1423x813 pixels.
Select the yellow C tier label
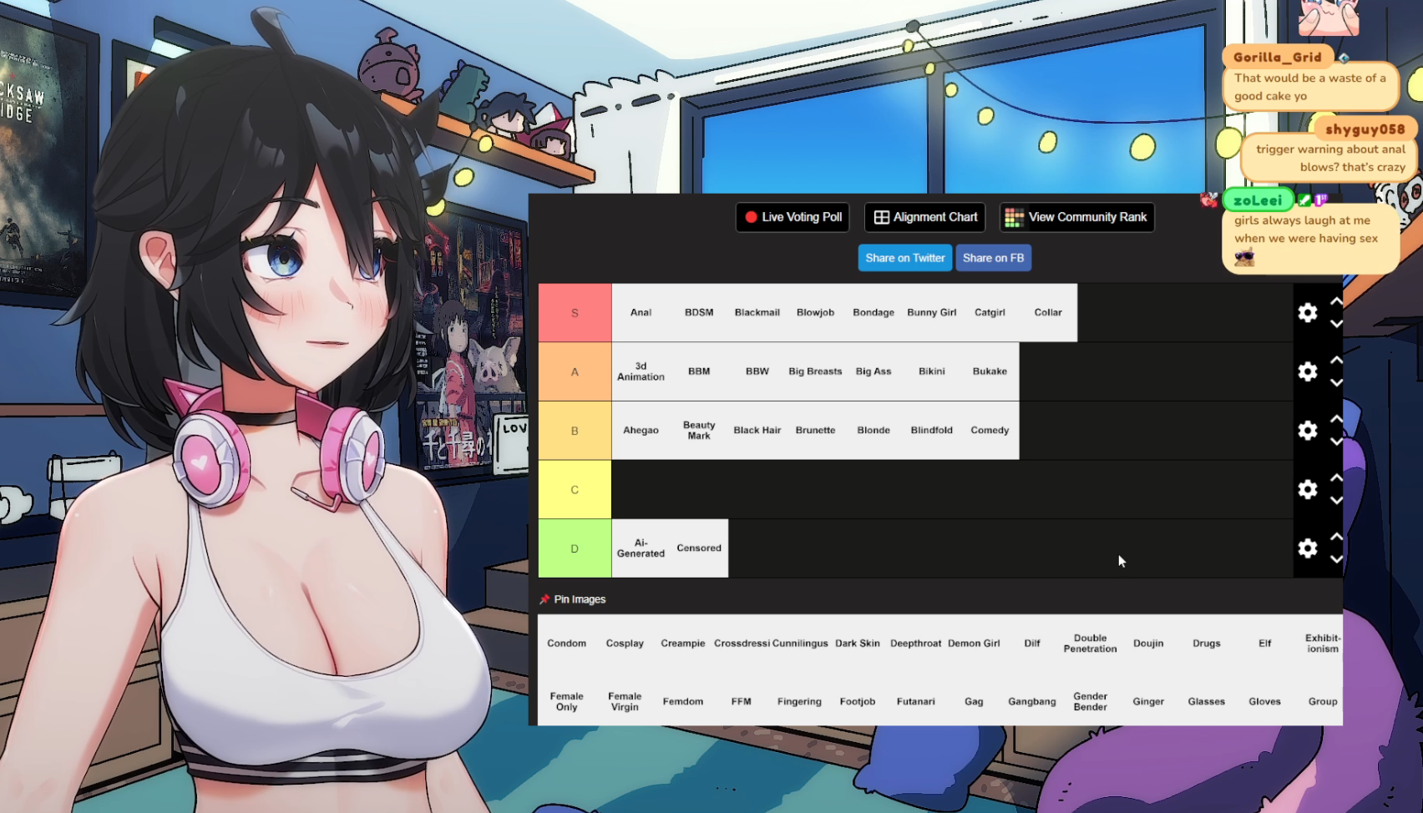click(x=575, y=489)
